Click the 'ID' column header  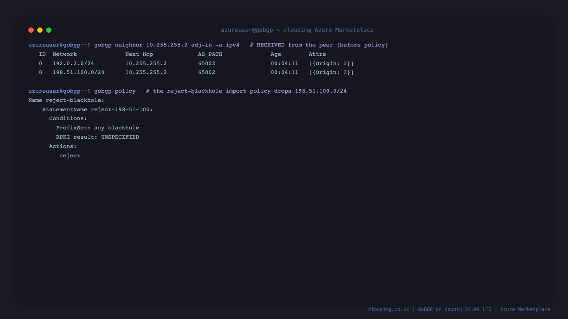42,54
